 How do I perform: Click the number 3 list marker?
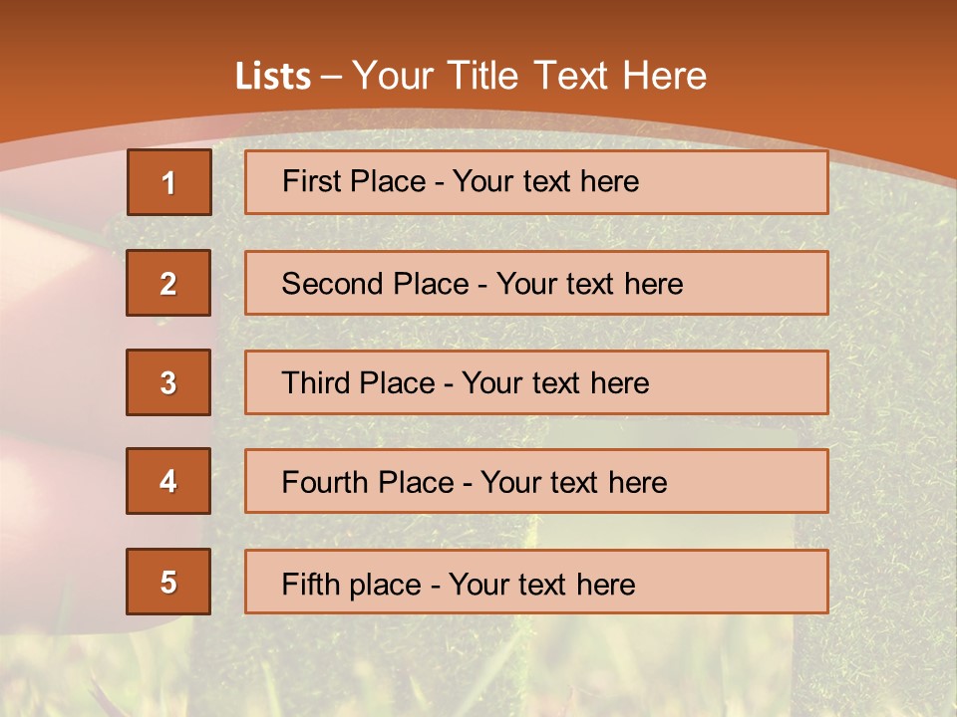coord(168,382)
